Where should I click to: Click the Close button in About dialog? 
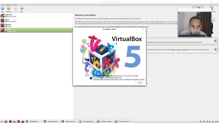[x=140, y=83]
